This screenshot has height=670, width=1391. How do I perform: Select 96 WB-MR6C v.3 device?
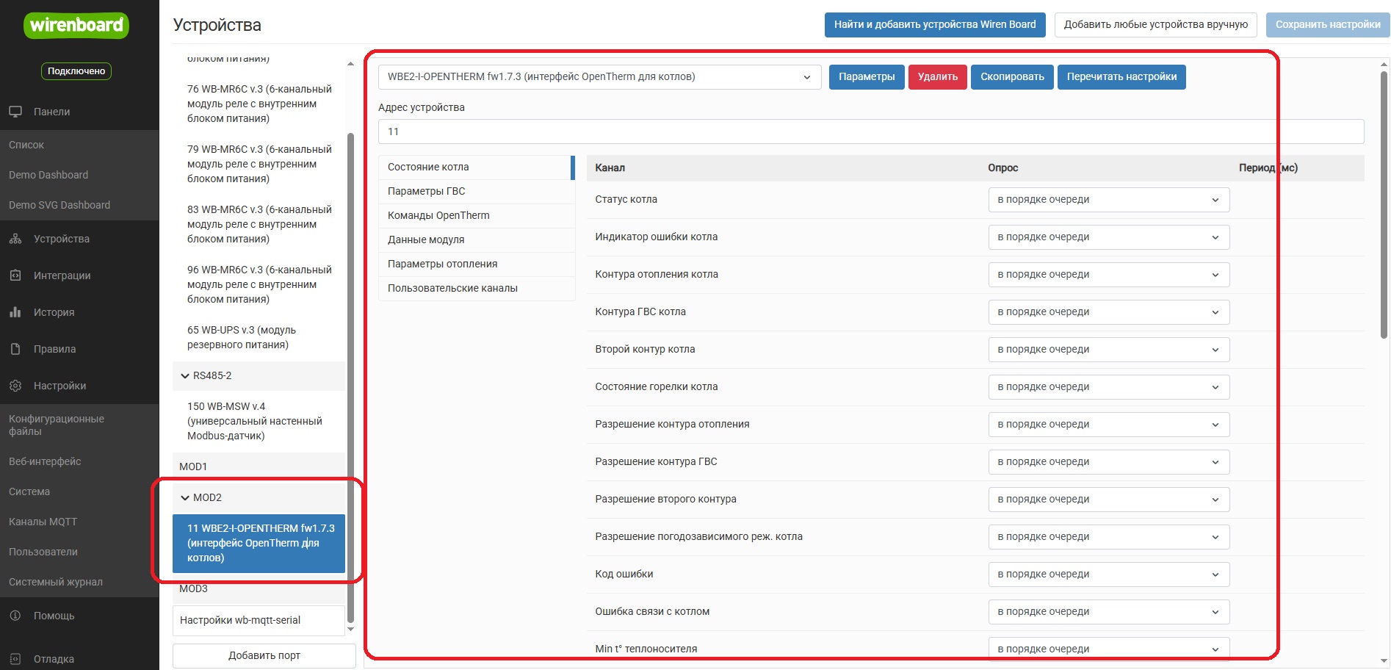(x=259, y=284)
